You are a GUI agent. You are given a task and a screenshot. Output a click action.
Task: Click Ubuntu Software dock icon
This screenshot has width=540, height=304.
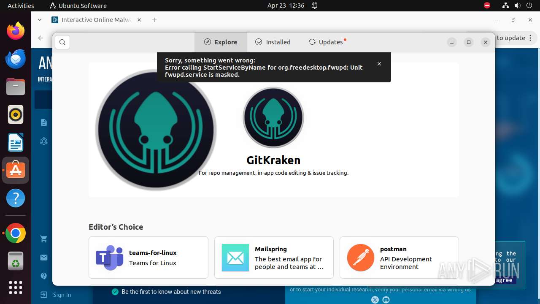pos(16,170)
